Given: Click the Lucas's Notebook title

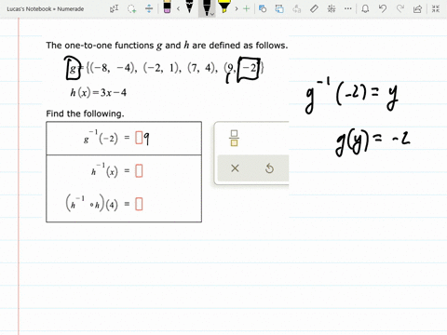Looking at the screenshot, I should point(46,9).
